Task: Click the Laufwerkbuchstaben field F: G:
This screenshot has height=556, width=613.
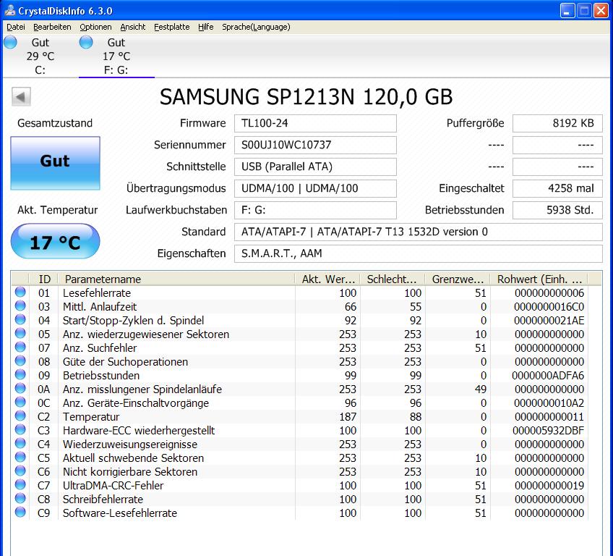Action: click(x=315, y=210)
